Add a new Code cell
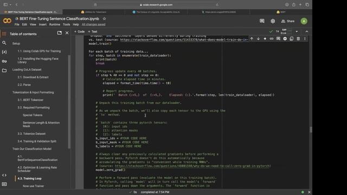Image resolution: width=347 pixels, height=195 pixels. 80,31
